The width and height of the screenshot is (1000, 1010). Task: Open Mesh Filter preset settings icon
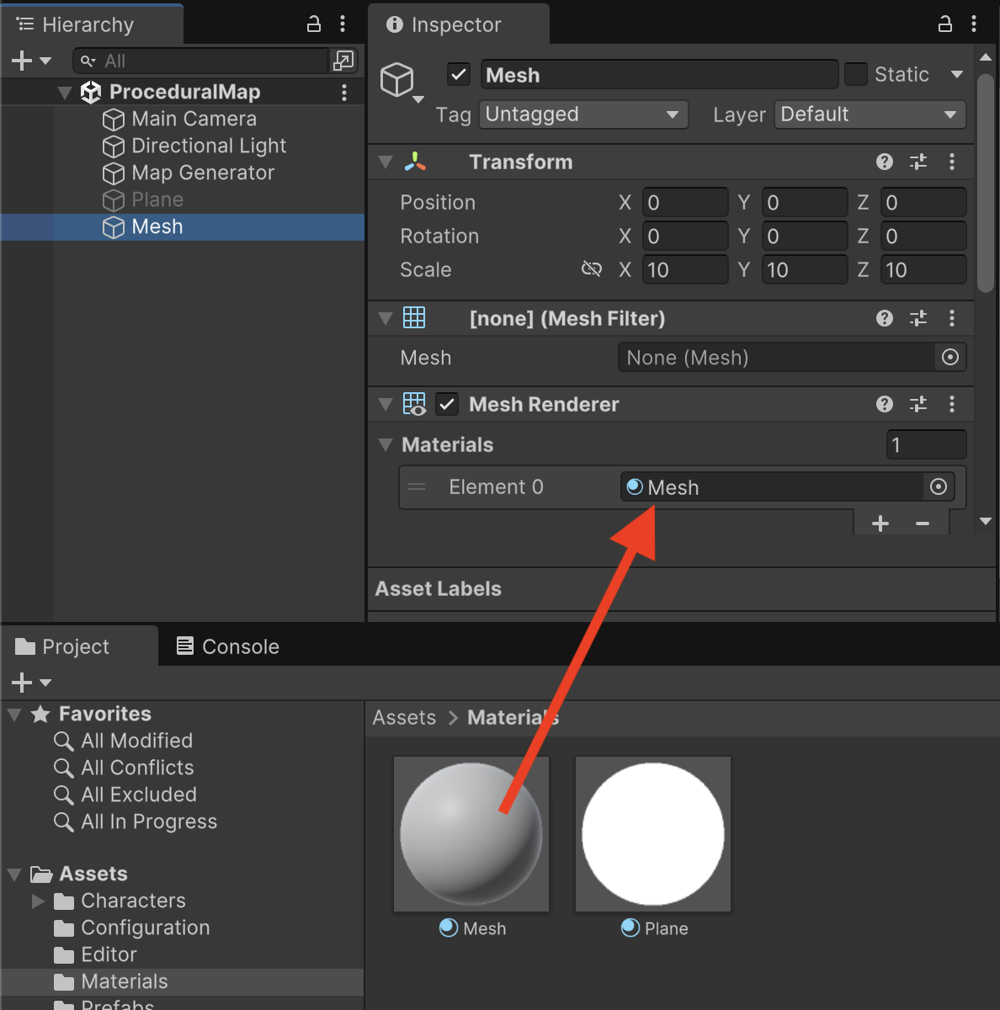pos(918,318)
